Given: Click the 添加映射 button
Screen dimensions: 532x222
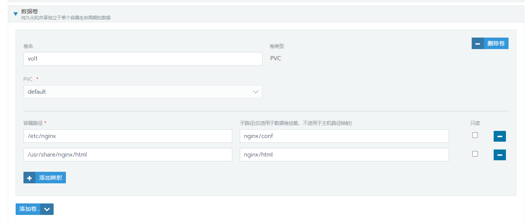Looking at the screenshot, I should [45, 178].
